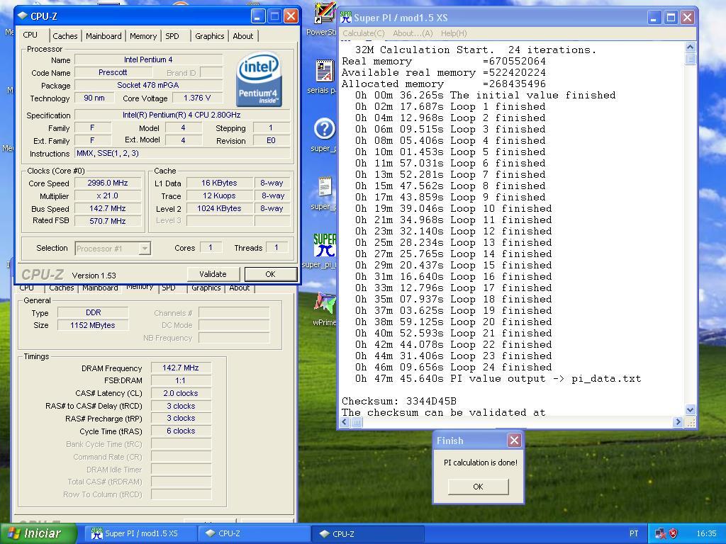Image resolution: width=726 pixels, height=544 pixels.
Task: Click the 'PI value output -> pi_data.txt' line
Action: [x=498, y=378]
